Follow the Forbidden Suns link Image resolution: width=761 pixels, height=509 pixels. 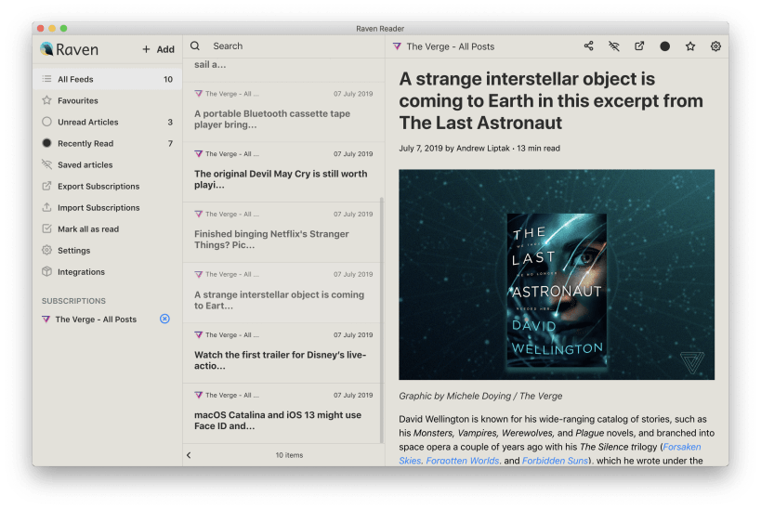click(x=555, y=461)
